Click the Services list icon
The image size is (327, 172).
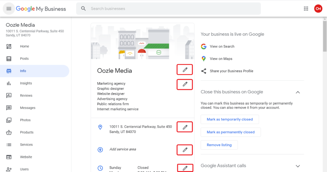pyautogui.click(x=9, y=145)
